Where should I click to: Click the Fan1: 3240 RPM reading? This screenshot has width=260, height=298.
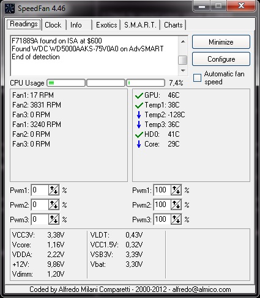[x=37, y=125]
